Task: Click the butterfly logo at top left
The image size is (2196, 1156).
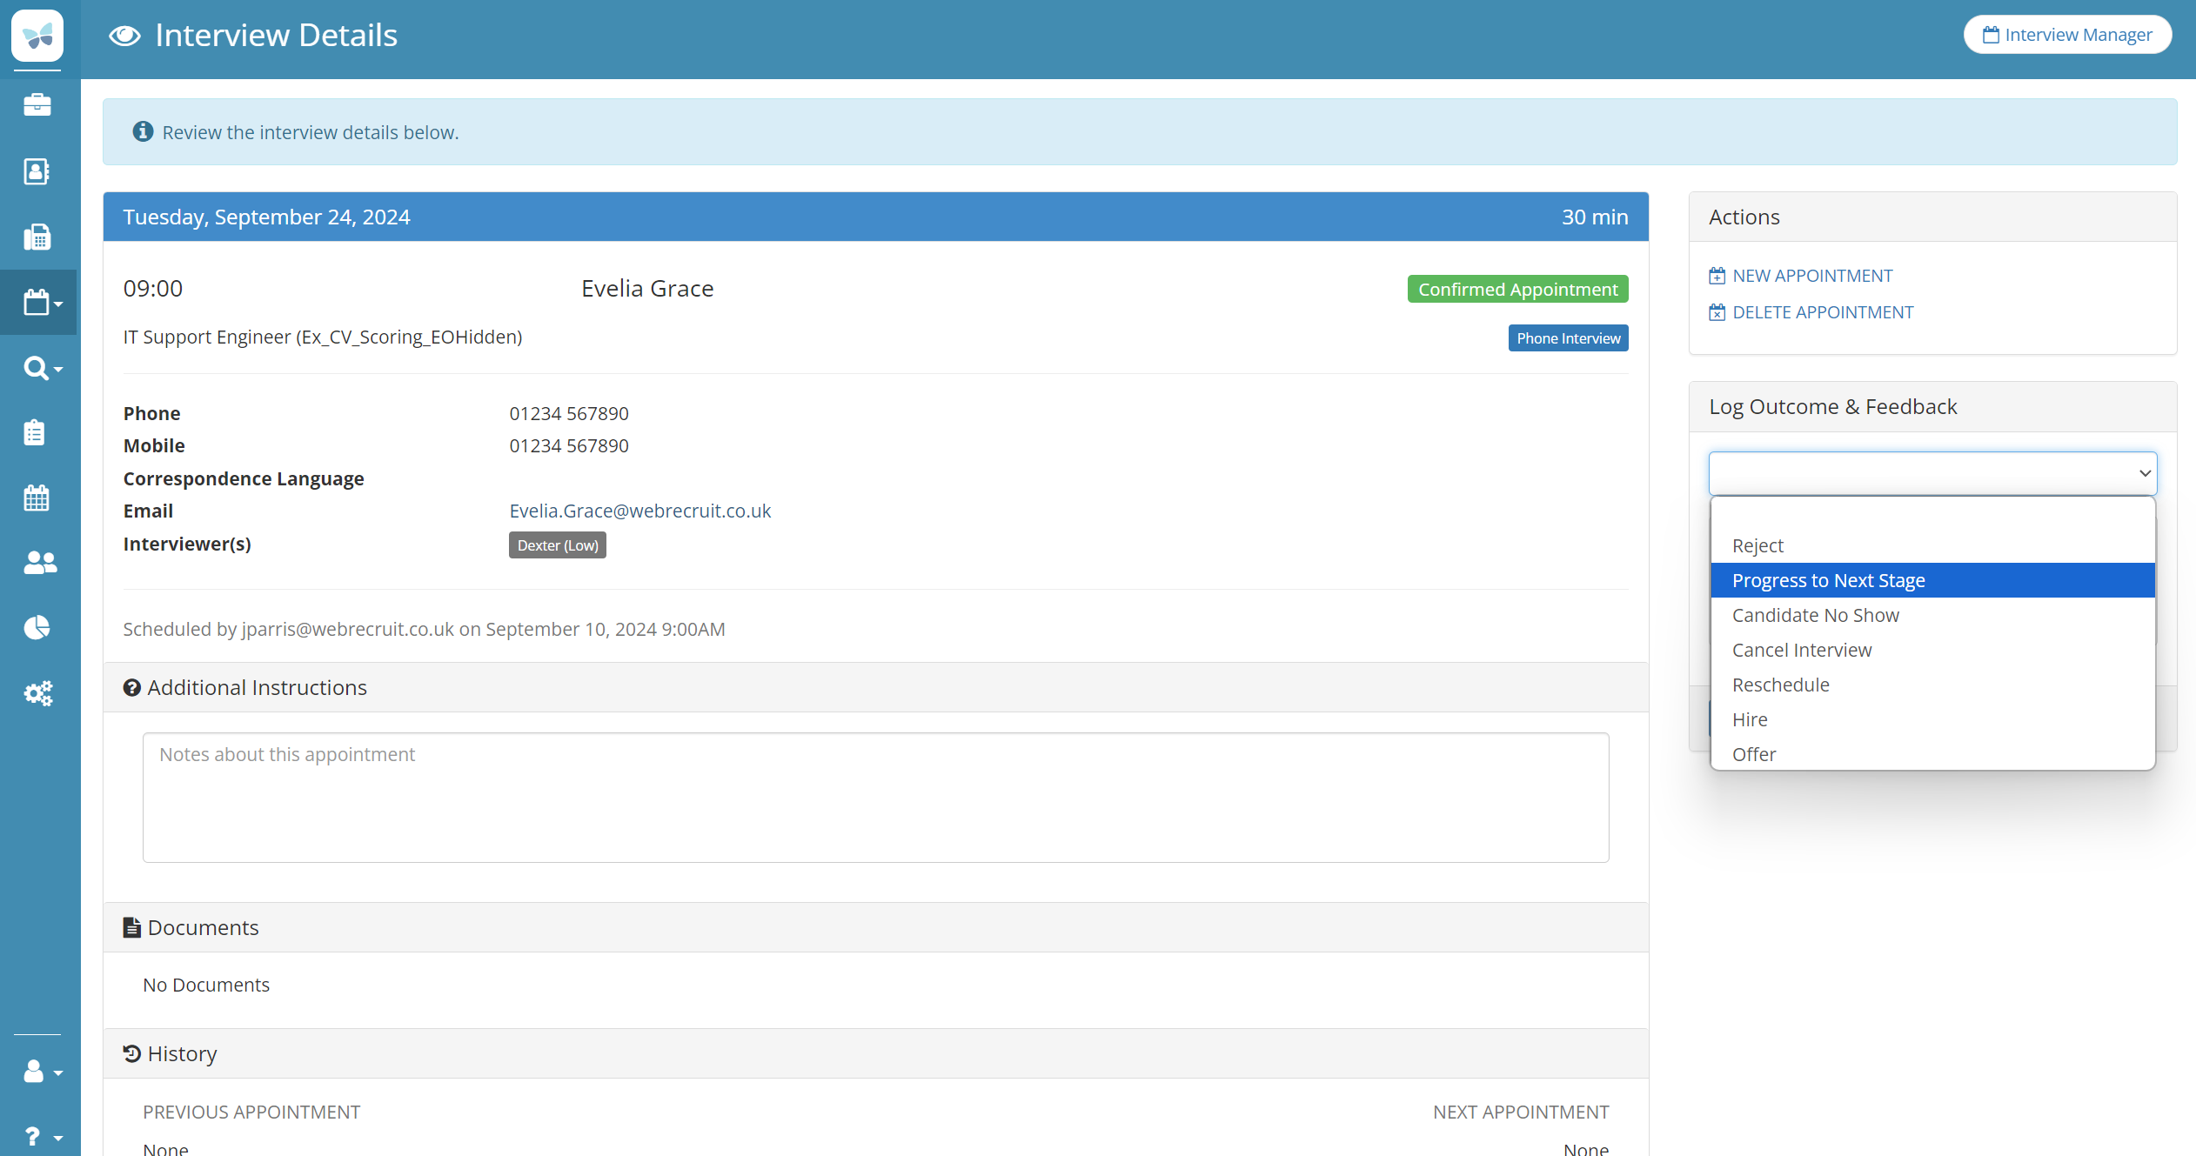Action: 37,36
